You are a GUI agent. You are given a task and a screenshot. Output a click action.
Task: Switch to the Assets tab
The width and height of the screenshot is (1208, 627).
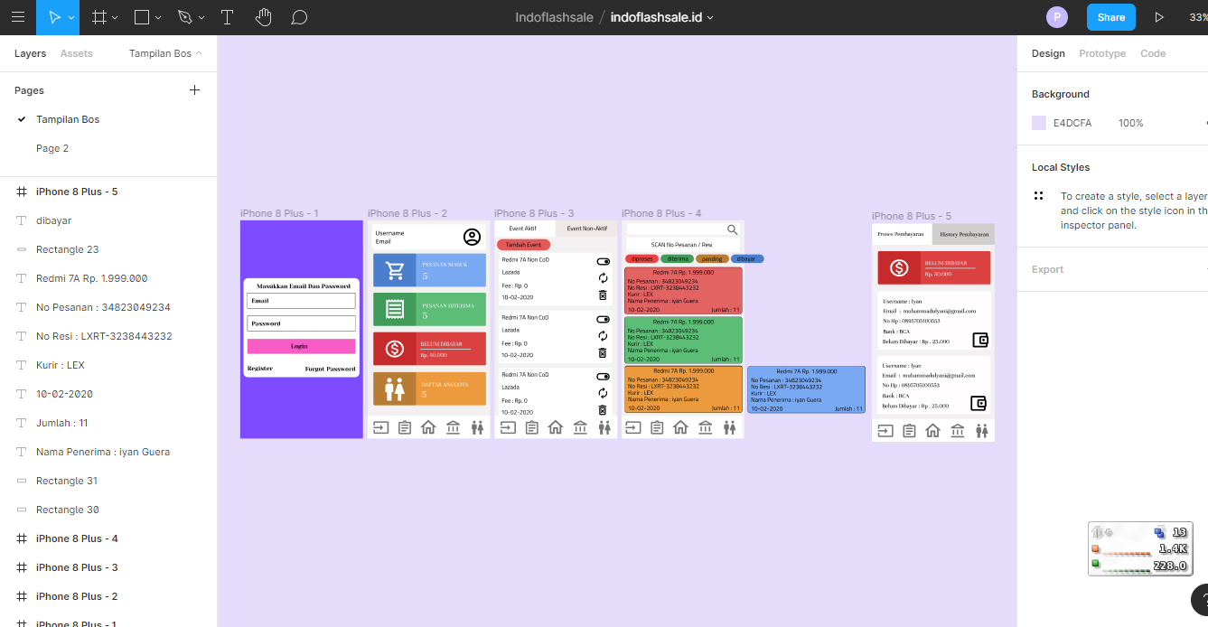[76, 53]
